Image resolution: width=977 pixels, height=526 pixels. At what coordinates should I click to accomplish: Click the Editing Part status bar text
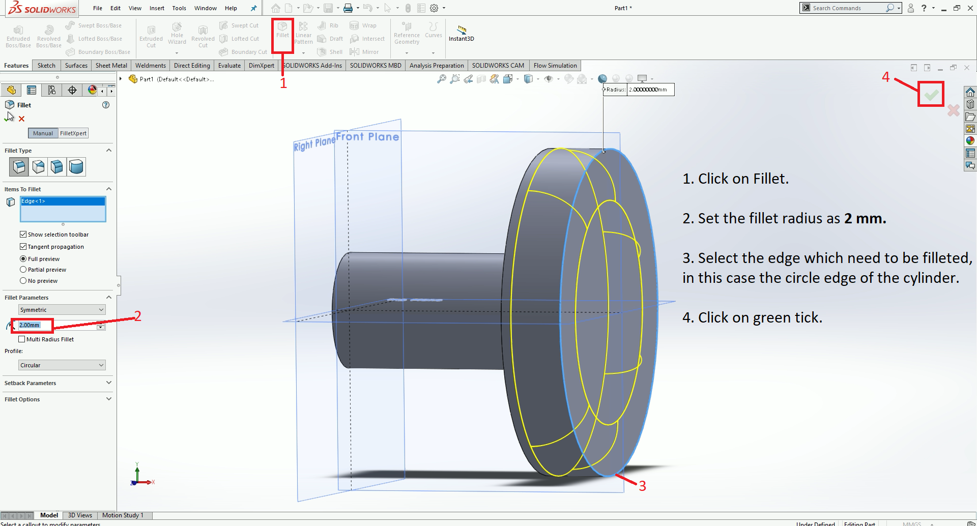(859, 523)
